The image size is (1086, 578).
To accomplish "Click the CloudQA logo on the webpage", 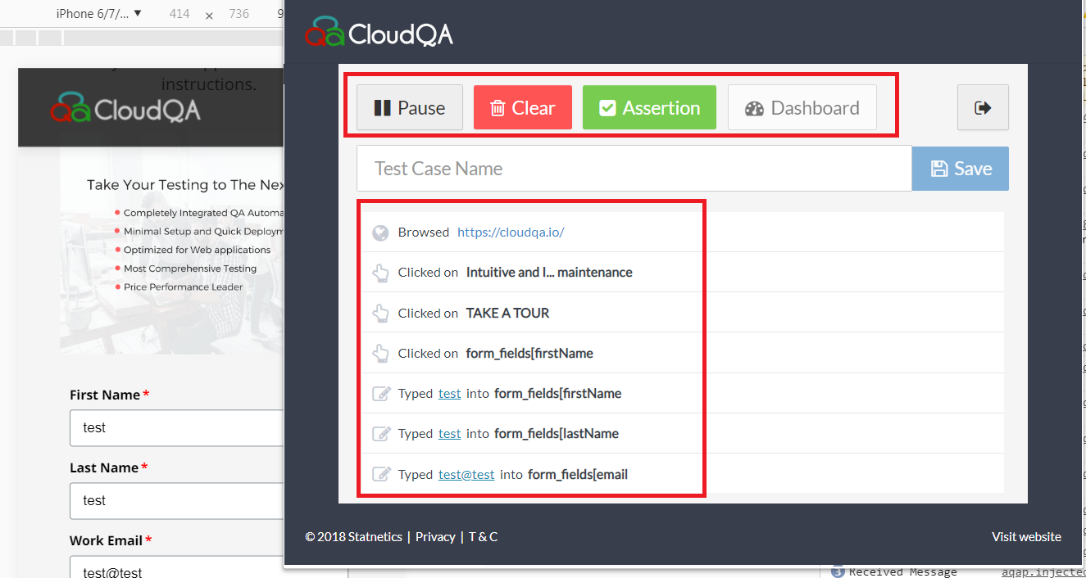I will tap(125, 109).
